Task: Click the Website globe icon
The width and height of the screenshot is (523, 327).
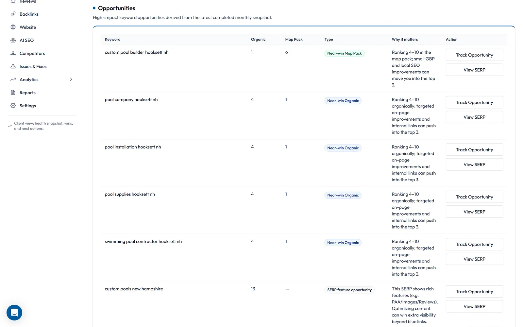Action: point(13,27)
